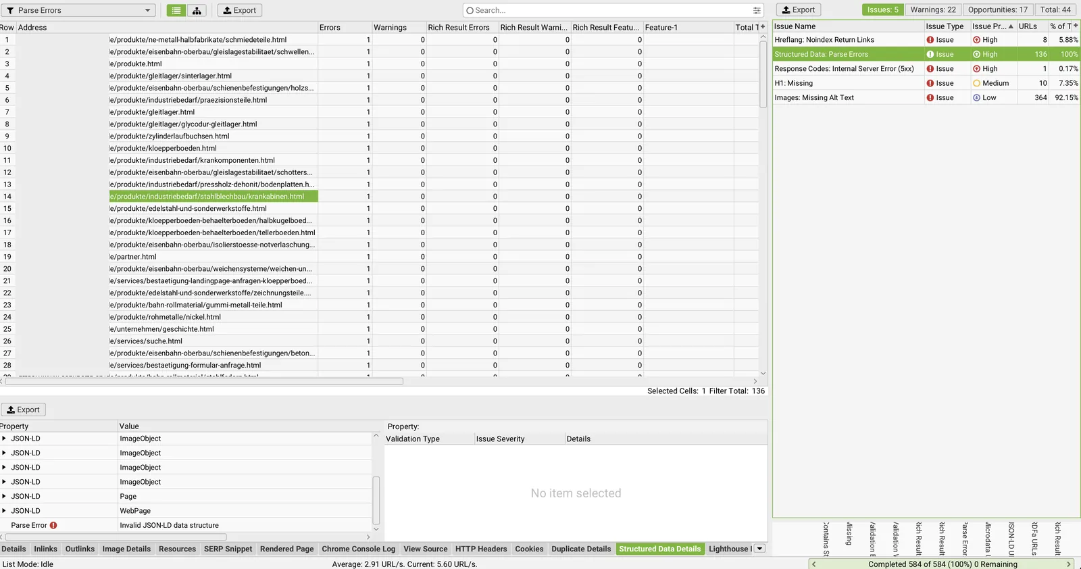
Task: Open the Inlinks bottom tab
Action: pos(45,549)
